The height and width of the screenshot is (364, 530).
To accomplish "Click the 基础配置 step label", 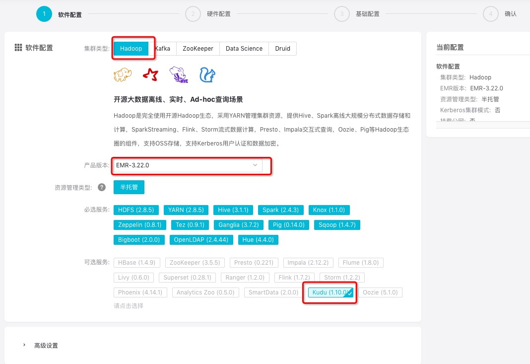I will (367, 14).
